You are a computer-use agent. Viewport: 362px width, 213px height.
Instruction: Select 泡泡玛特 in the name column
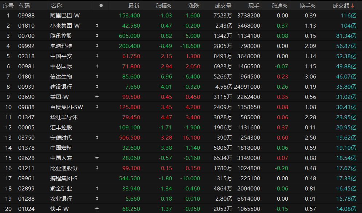coord(61,46)
